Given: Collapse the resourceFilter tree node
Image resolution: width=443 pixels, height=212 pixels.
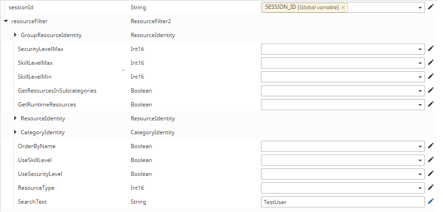Looking at the screenshot, I should [6, 21].
